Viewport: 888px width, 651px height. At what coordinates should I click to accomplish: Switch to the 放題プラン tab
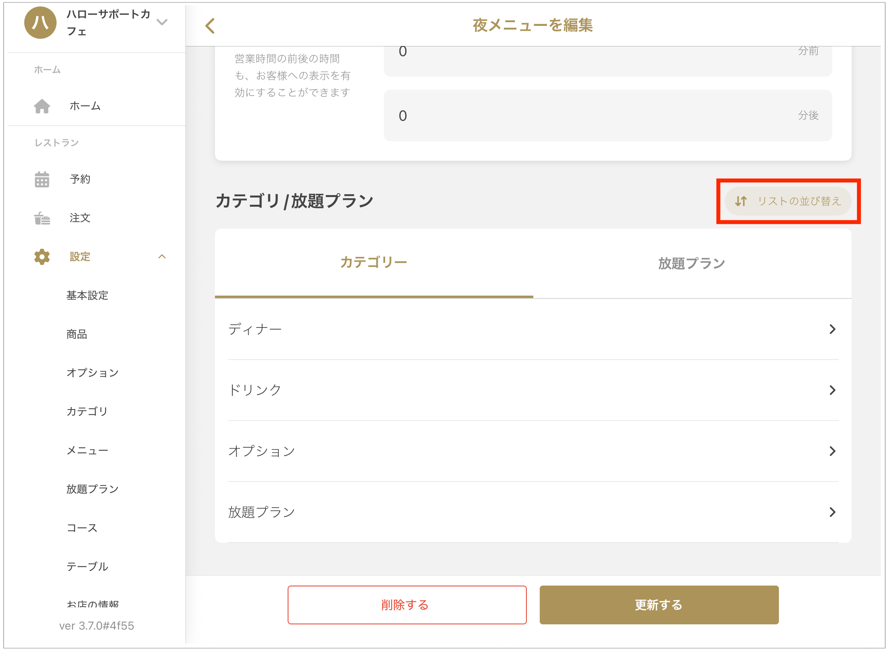coord(692,264)
